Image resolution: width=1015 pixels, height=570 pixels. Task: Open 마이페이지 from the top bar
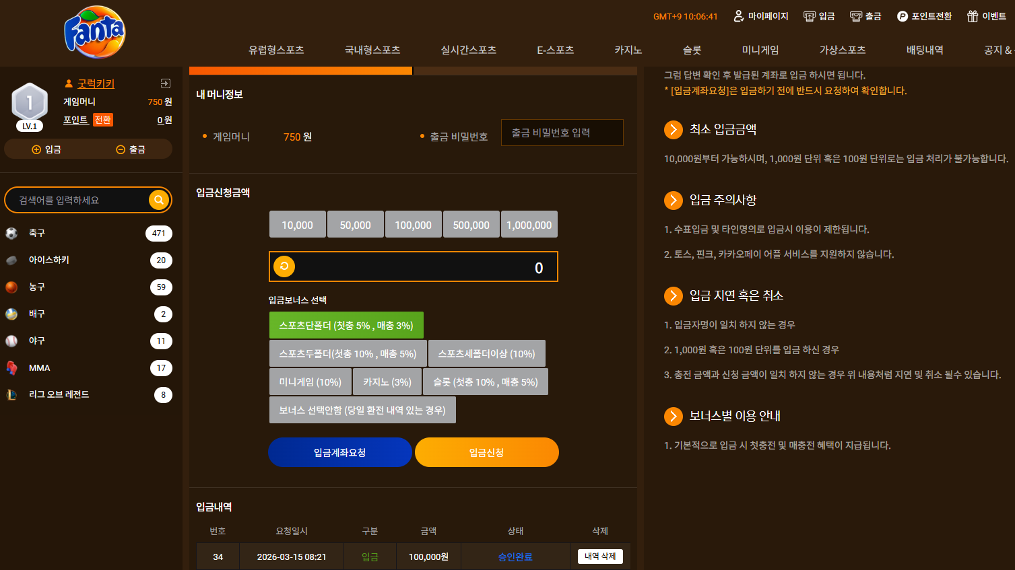760,16
